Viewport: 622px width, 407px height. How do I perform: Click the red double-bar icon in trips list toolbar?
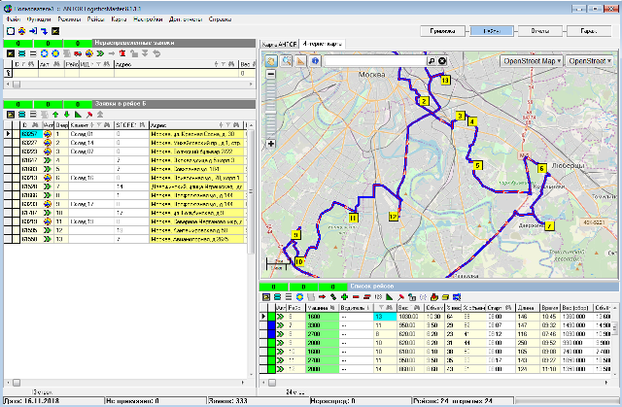pos(367,297)
